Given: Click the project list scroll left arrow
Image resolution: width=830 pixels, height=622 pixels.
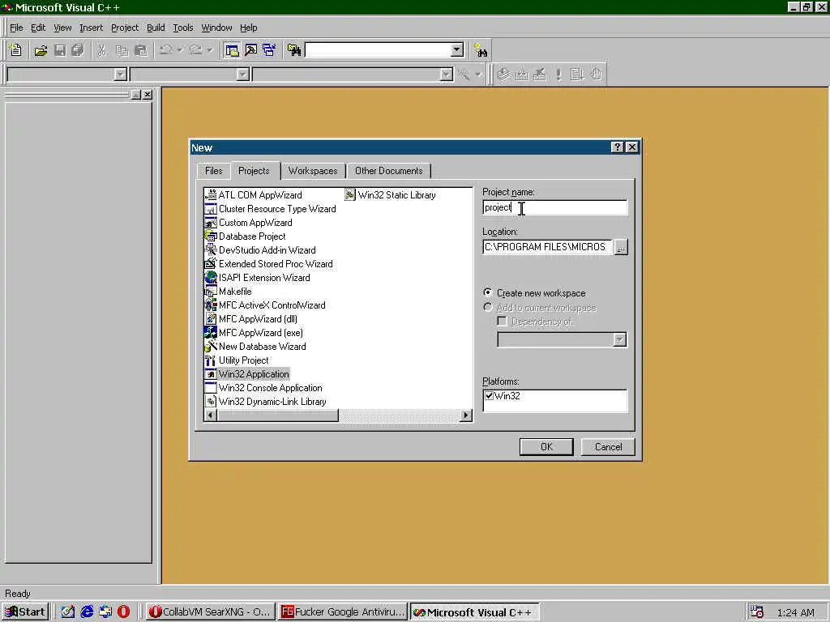Looking at the screenshot, I should pyautogui.click(x=210, y=415).
